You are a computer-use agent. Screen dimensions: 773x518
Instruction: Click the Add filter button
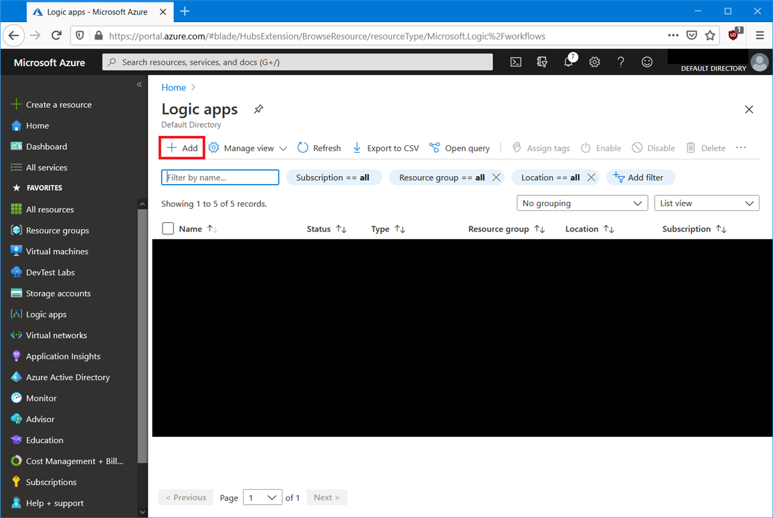pyautogui.click(x=640, y=177)
